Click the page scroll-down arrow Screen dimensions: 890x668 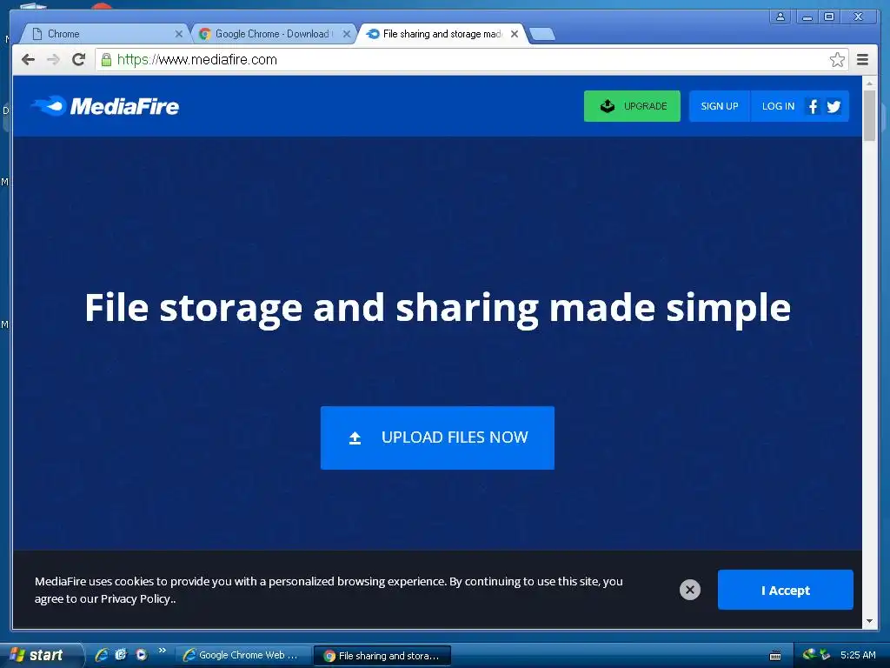pos(869,621)
